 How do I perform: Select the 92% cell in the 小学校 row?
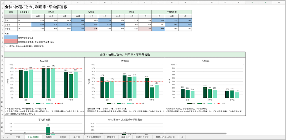point(65,25)
